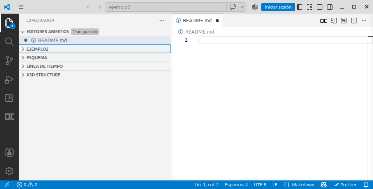Expand the Esquema section
This screenshot has height=189, width=373.
[x=95, y=58]
